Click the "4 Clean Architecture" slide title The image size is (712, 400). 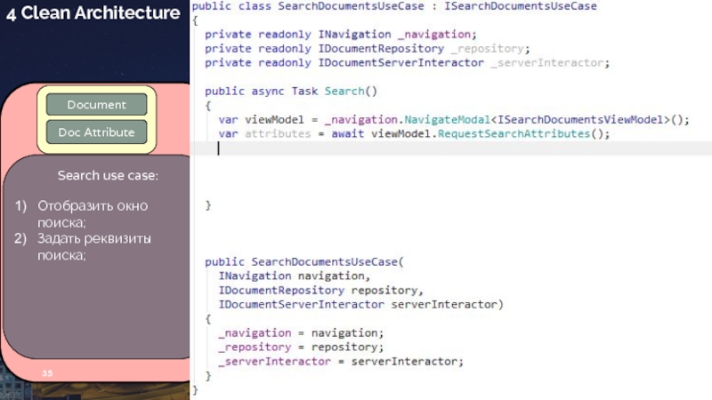(93, 13)
